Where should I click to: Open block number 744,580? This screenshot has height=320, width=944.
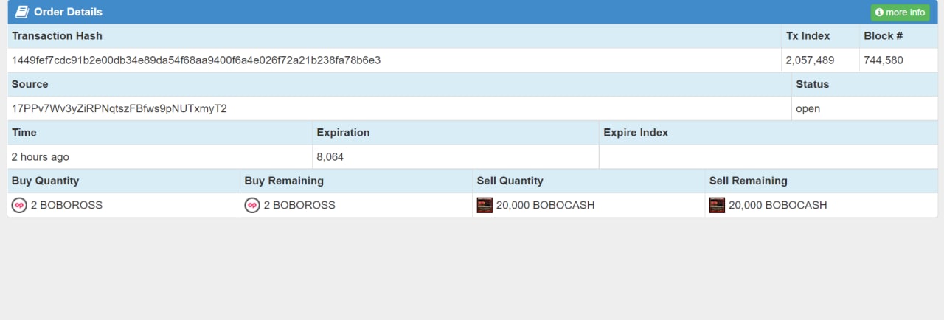click(x=884, y=60)
